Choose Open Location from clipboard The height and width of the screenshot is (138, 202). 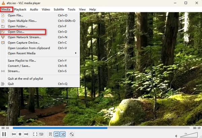pos(40,48)
